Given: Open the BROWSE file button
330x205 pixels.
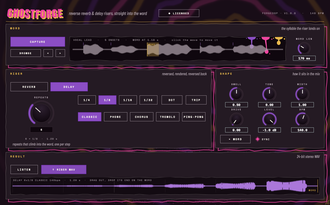Looking at the screenshot, I should point(26,53).
